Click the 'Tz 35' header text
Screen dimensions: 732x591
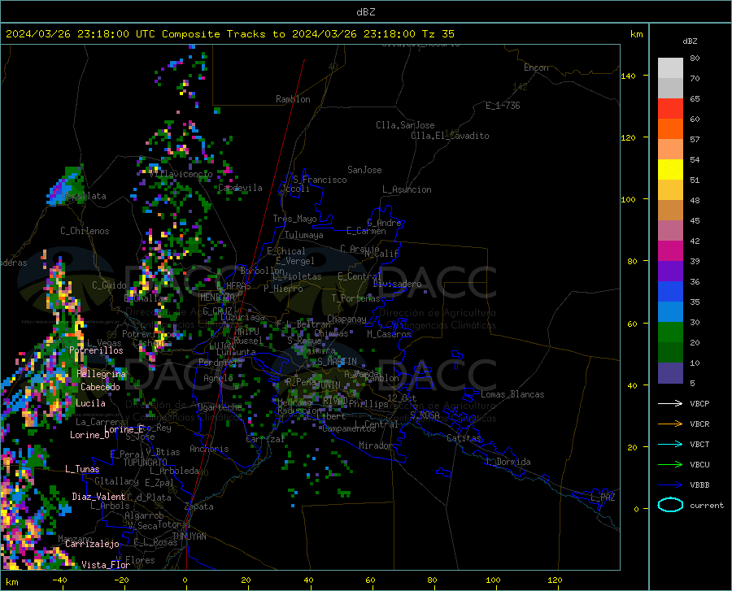(438, 34)
